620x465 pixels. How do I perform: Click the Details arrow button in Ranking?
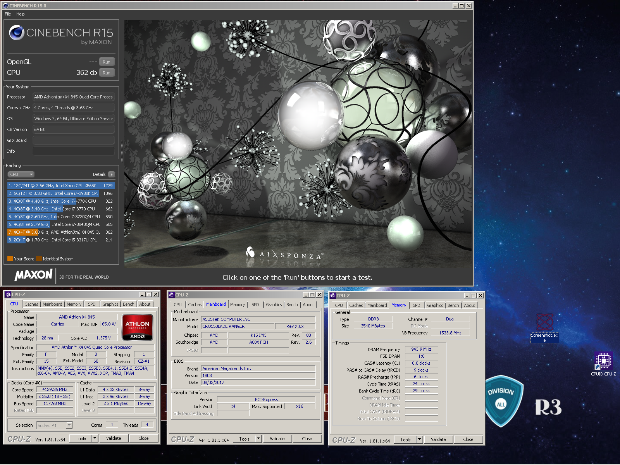point(112,174)
